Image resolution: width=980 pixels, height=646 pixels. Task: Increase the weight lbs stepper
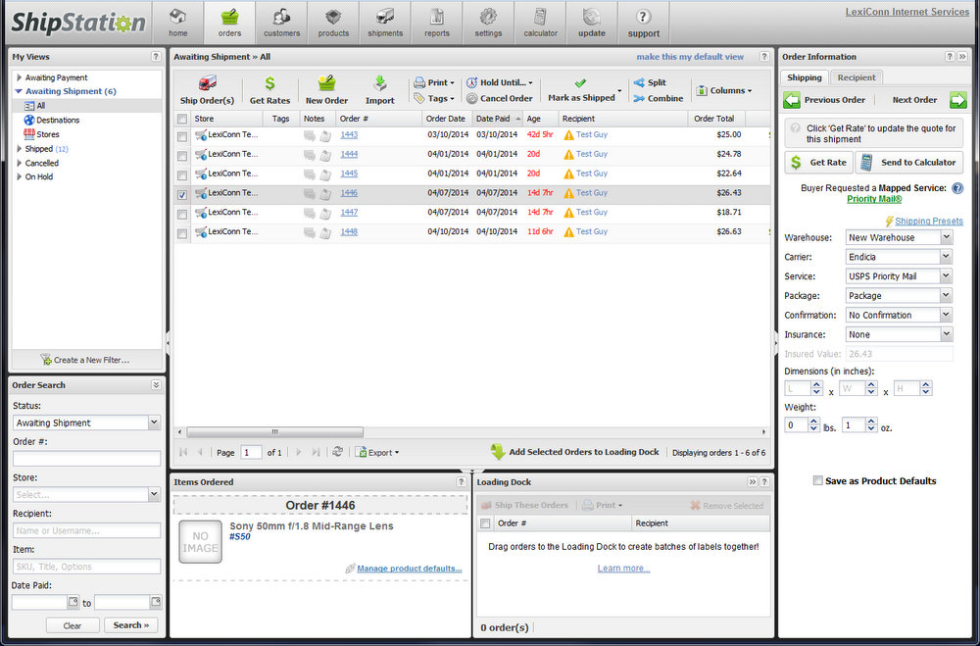pos(813,421)
